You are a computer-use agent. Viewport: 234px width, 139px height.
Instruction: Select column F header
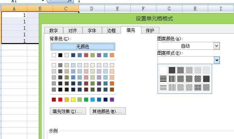click(143, 9)
